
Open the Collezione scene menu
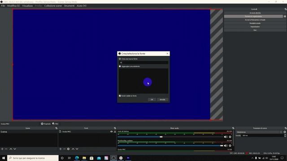coord(53,6)
